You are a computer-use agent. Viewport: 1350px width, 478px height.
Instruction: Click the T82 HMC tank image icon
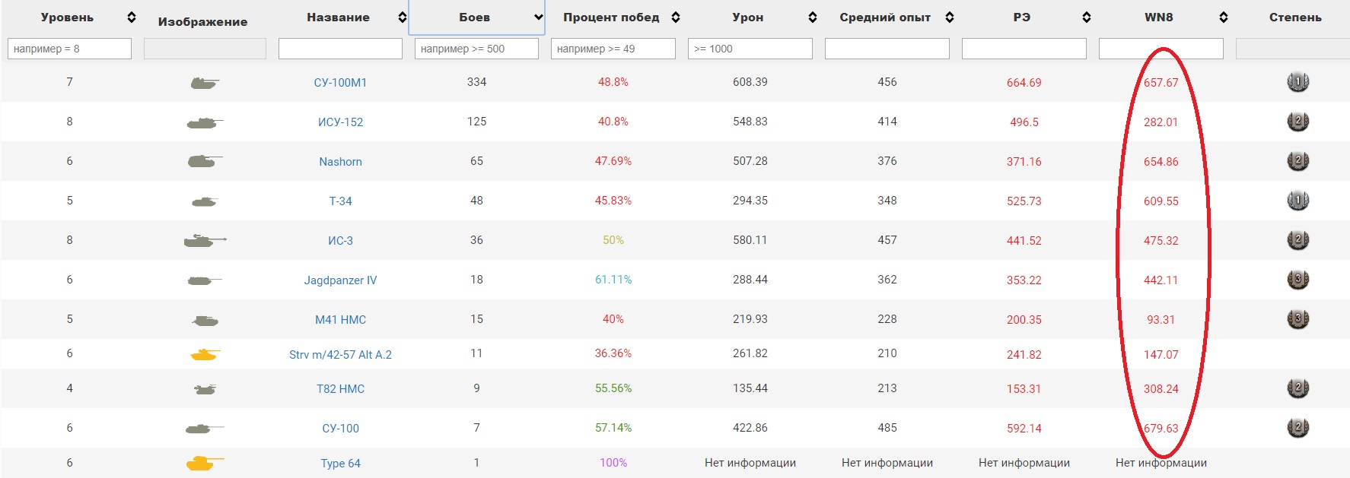205,389
